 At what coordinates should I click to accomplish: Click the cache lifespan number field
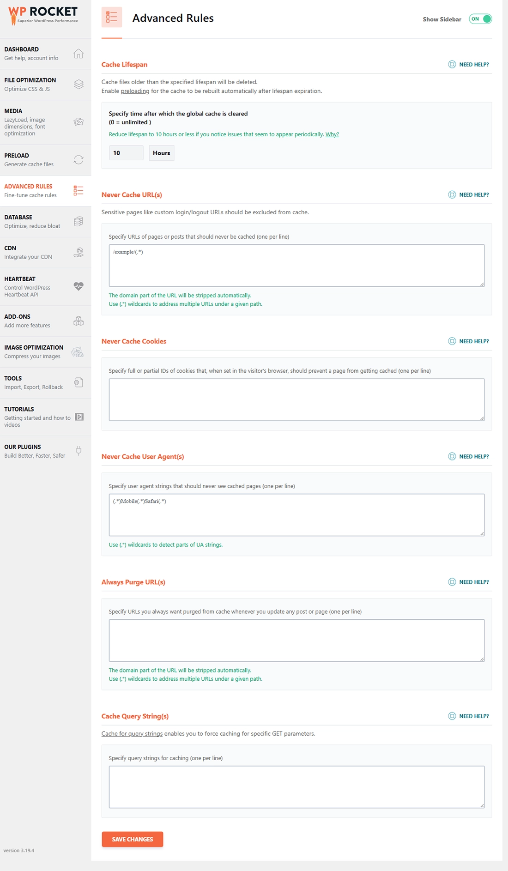[126, 153]
